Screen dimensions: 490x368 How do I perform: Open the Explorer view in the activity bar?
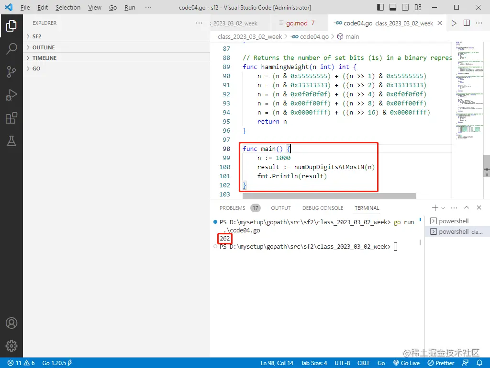11,26
